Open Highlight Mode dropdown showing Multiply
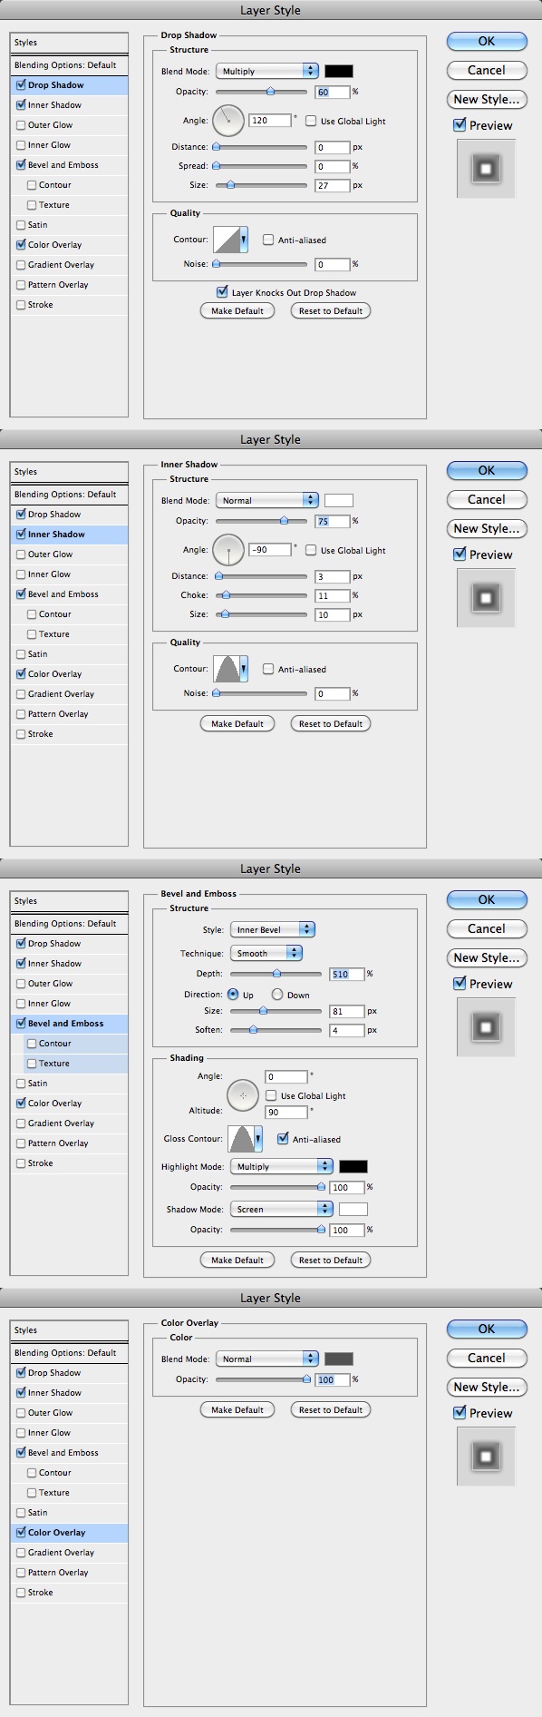The height and width of the screenshot is (1717, 542). coord(282,1166)
